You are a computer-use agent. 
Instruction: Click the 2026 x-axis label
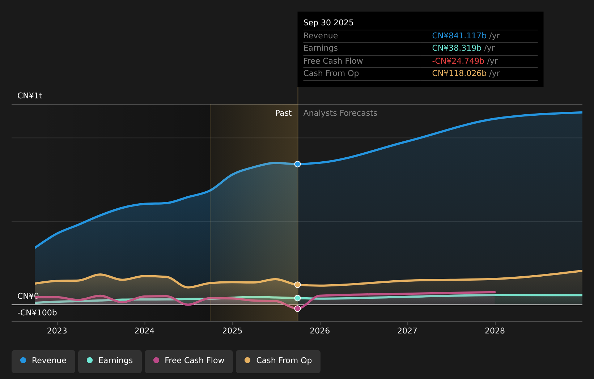[x=320, y=331]
